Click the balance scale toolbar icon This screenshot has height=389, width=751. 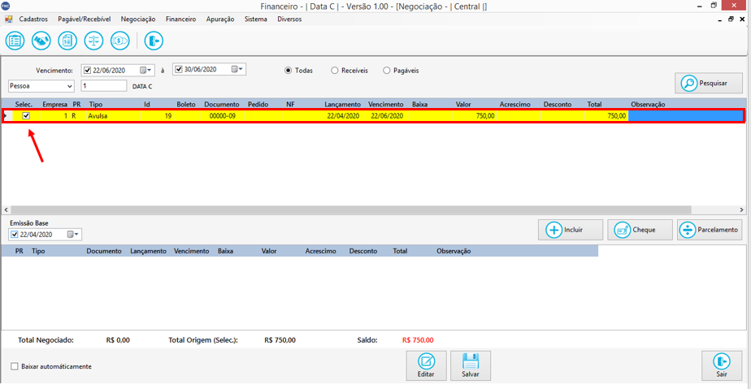click(x=93, y=41)
